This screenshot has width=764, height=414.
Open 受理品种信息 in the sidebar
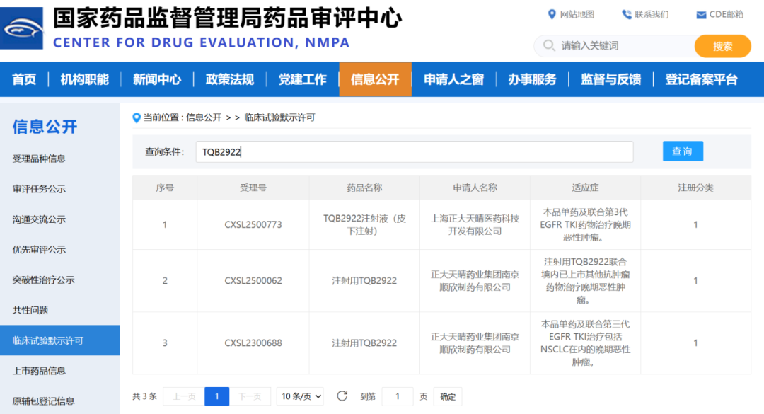39,159
